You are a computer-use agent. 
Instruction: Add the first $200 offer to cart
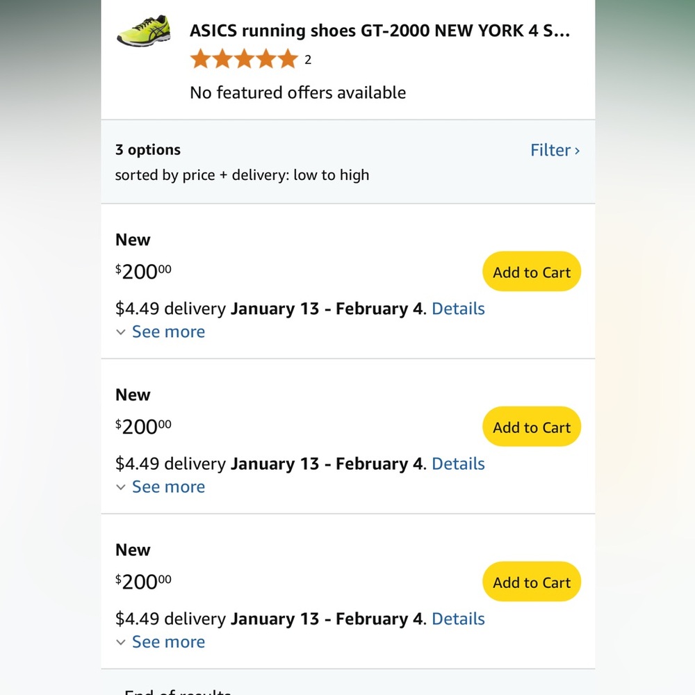[x=531, y=272]
